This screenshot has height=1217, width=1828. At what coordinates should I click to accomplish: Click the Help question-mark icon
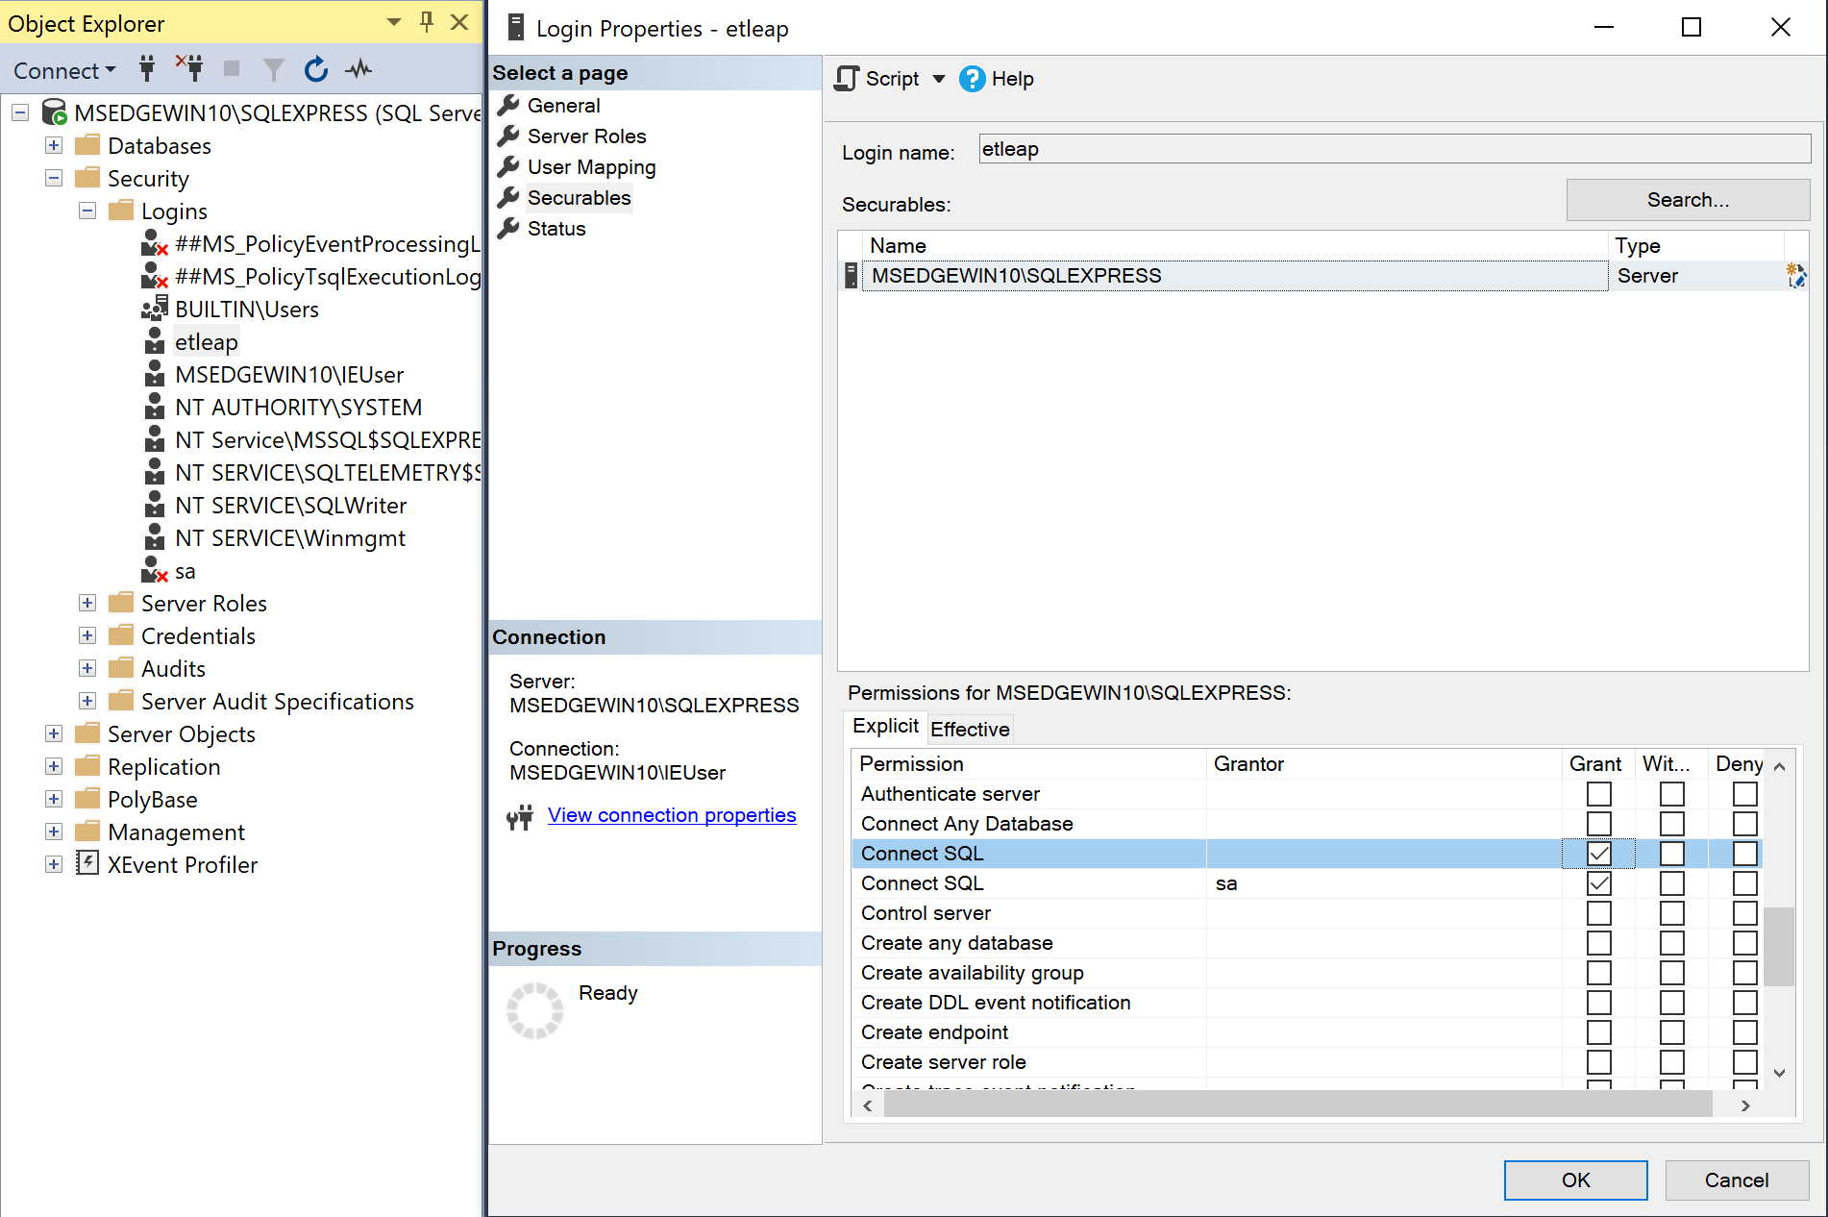973,79
